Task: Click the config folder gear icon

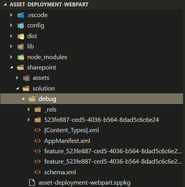Action: click(x=21, y=25)
